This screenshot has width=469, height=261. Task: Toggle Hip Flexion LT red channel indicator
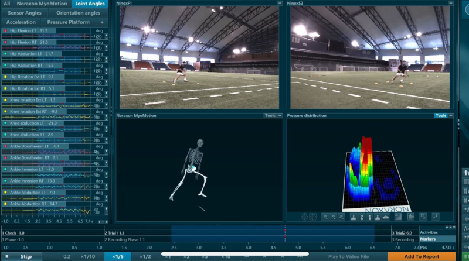tap(5, 31)
